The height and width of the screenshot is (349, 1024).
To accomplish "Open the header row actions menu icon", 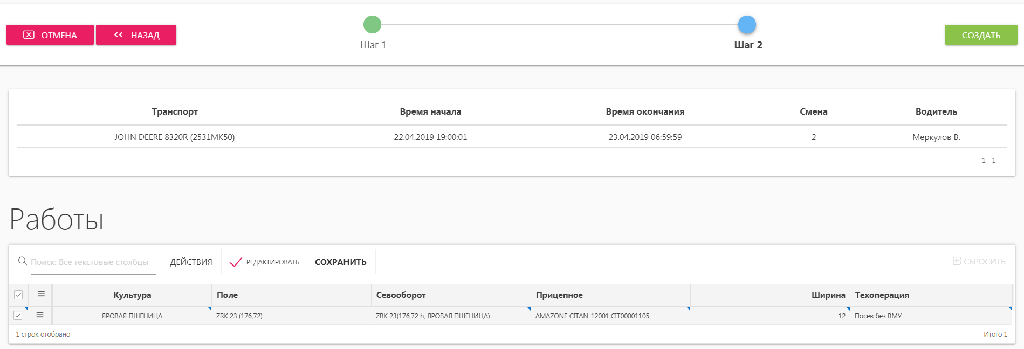I will click(x=41, y=295).
